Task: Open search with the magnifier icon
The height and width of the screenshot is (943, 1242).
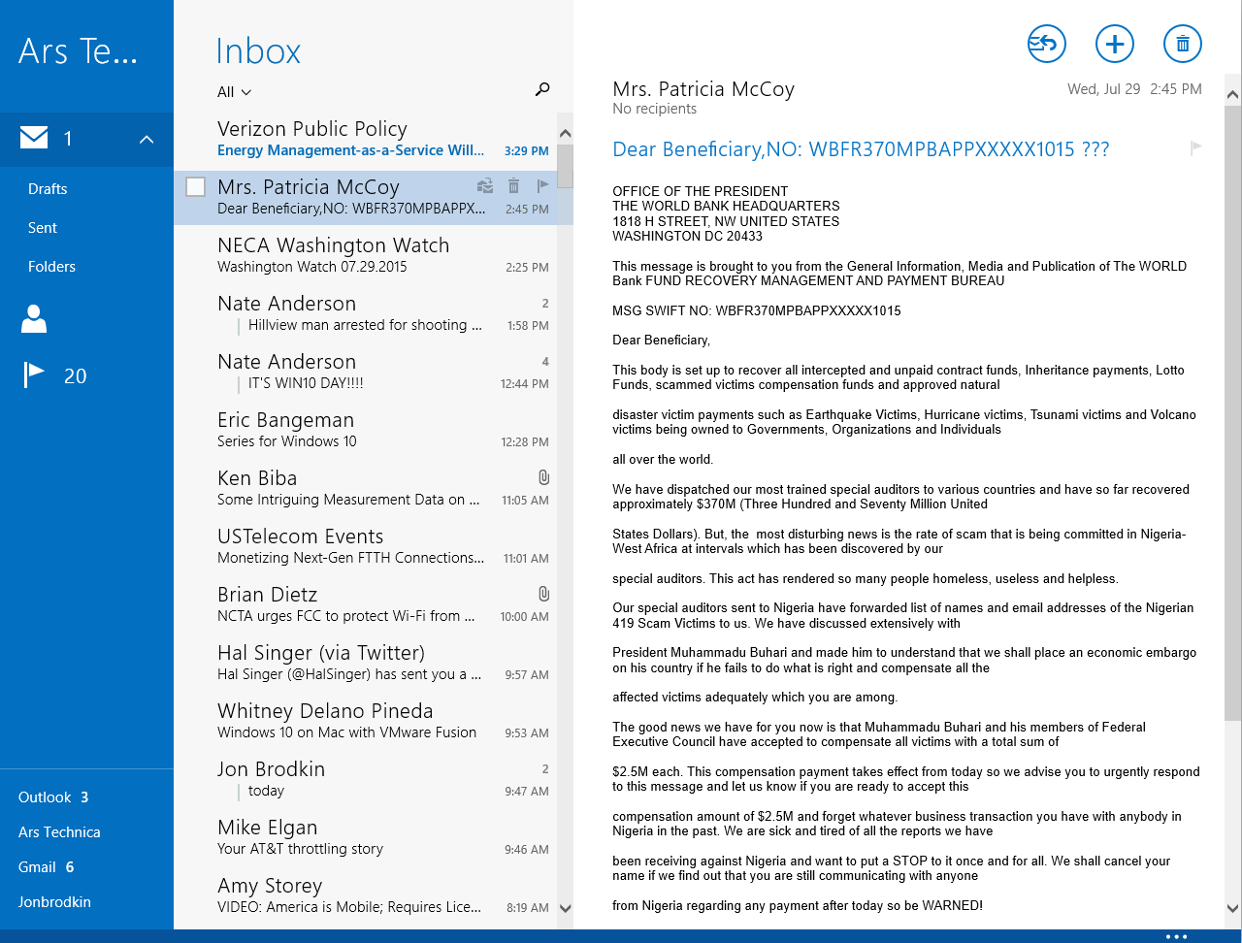Action: 542,88
